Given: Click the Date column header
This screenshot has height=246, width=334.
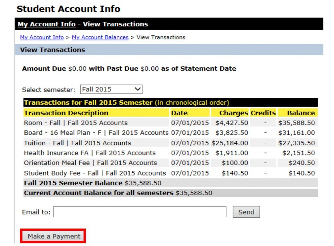Looking at the screenshot, I should (x=179, y=113).
